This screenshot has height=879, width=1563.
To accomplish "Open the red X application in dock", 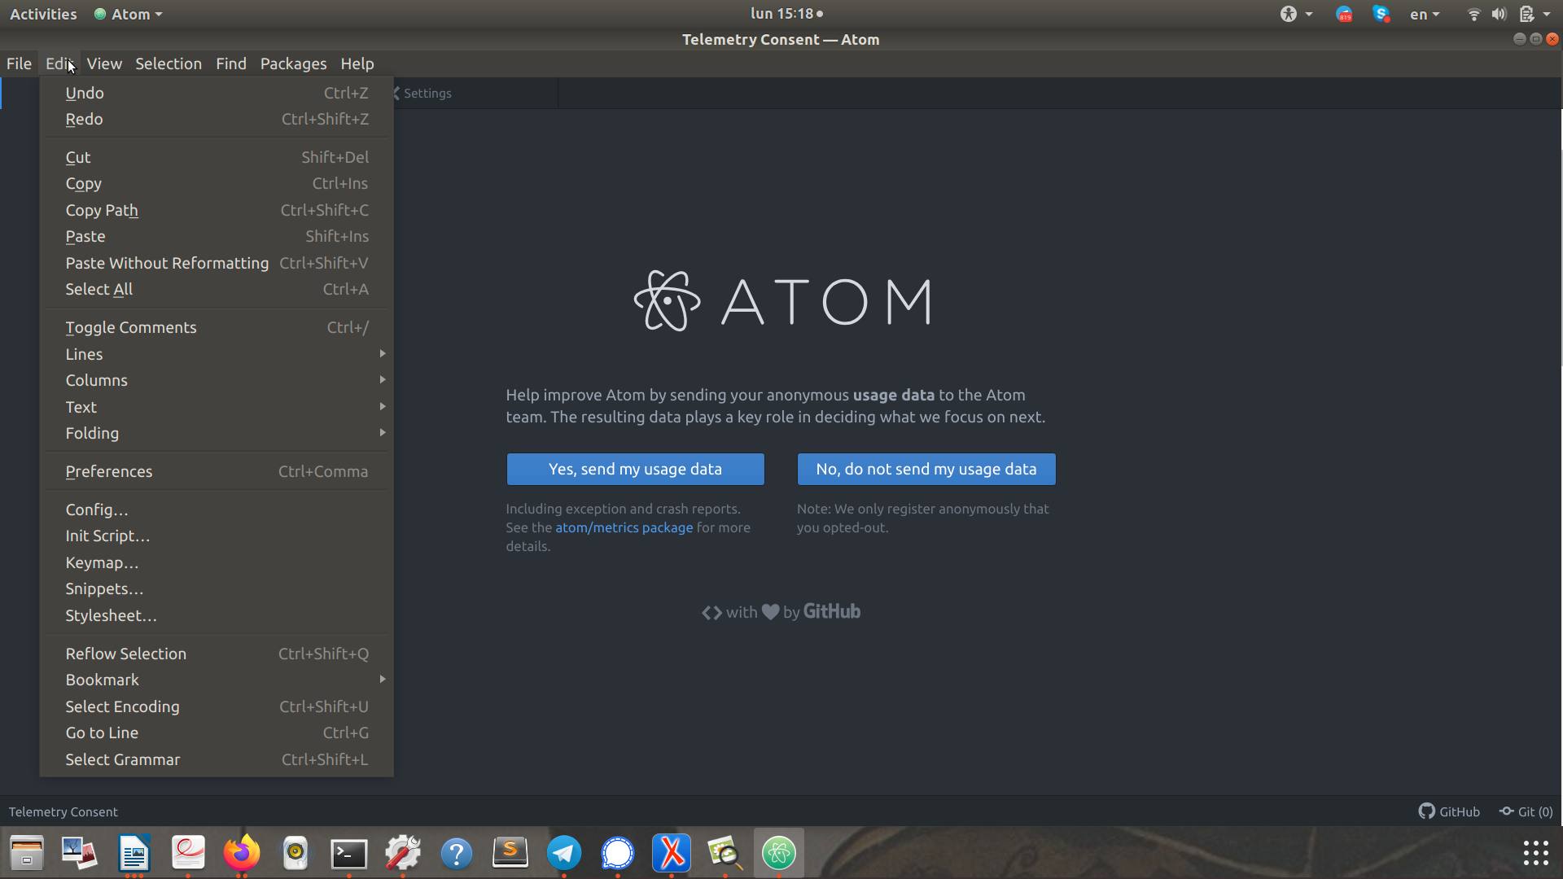I will (672, 853).
